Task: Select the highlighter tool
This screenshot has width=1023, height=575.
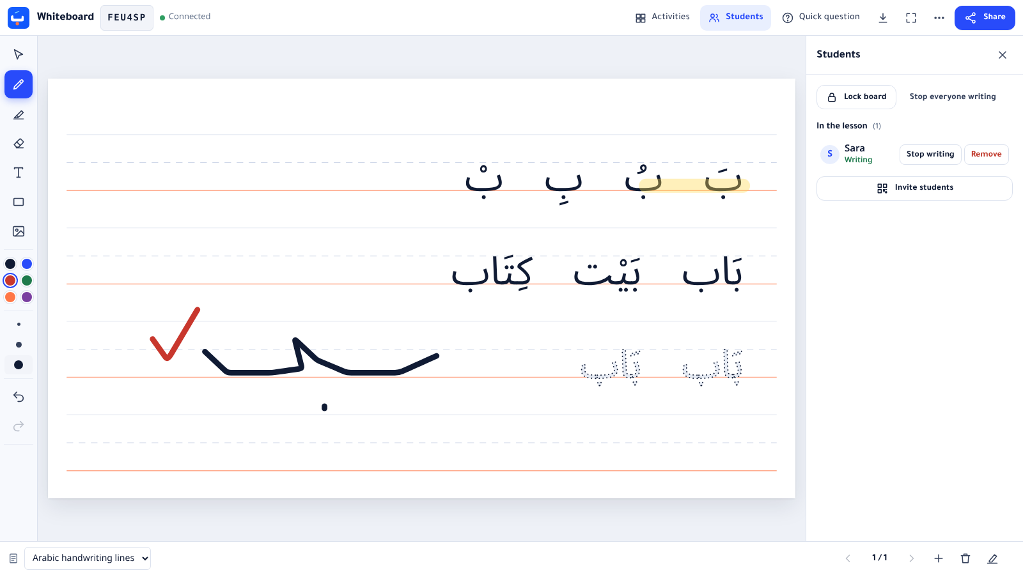Action: (x=19, y=115)
